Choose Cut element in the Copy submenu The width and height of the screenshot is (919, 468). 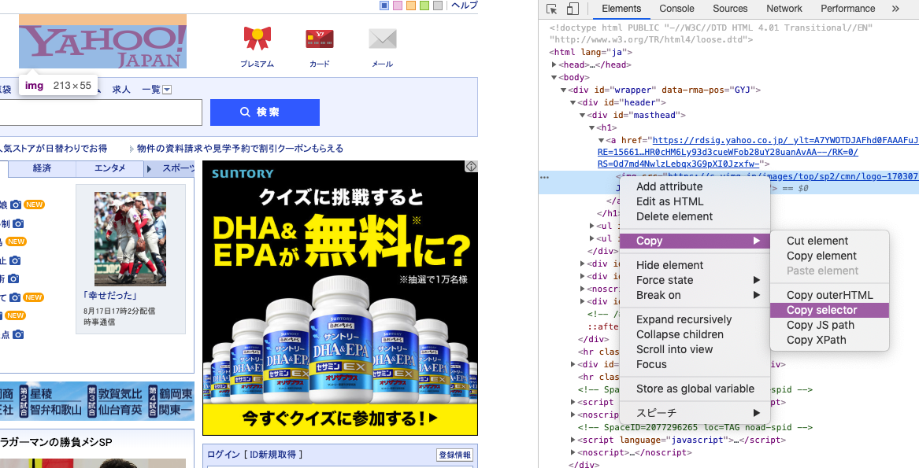[x=829, y=241]
